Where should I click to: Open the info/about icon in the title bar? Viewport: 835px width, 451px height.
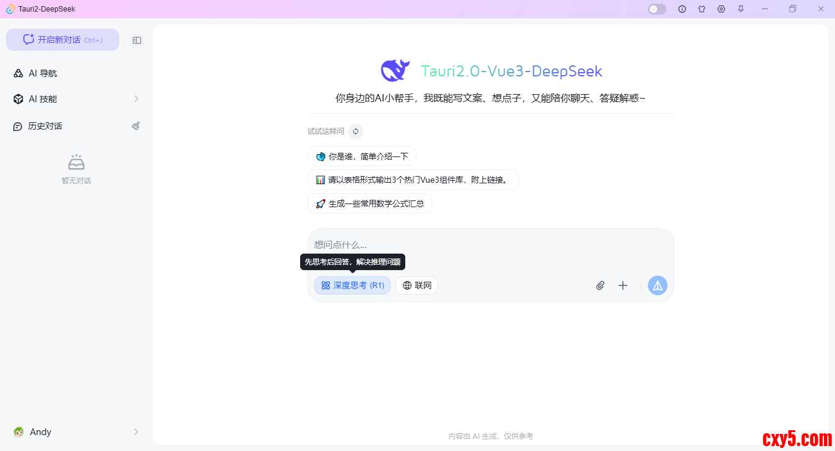click(x=682, y=9)
